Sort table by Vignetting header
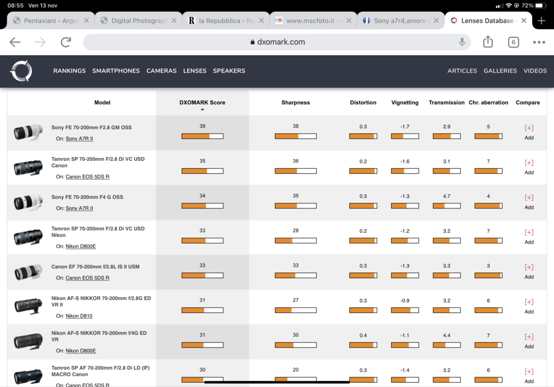Viewport: 554px width, 387px height. 405,102
